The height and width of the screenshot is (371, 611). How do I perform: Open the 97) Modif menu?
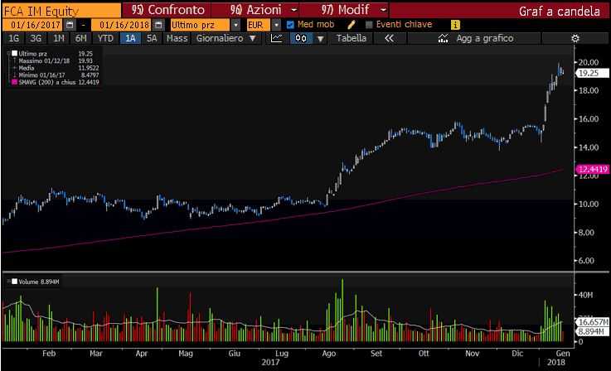[x=345, y=10]
